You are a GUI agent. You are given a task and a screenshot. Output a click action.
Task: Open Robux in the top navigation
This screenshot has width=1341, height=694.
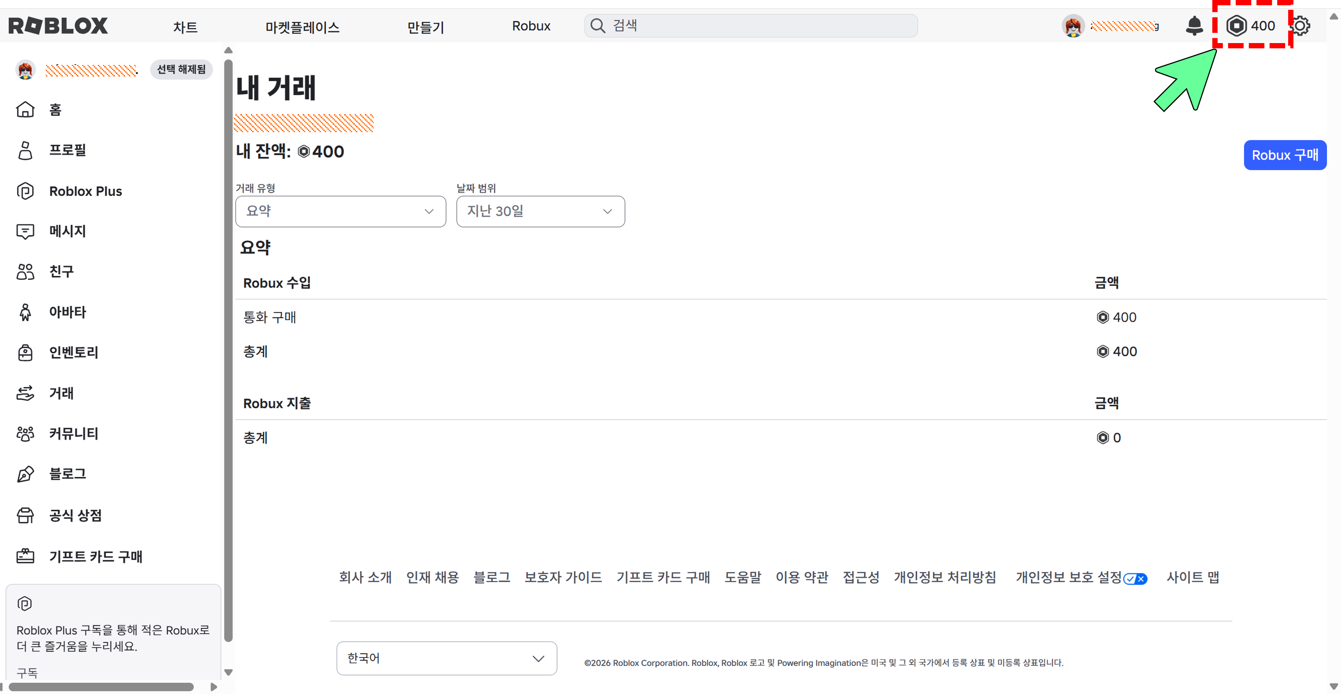coord(531,26)
